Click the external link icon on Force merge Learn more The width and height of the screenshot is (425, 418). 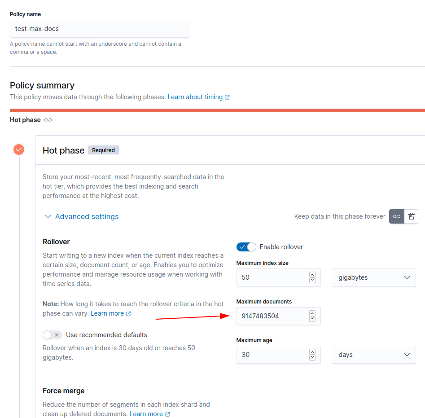pyautogui.click(x=168, y=414)
